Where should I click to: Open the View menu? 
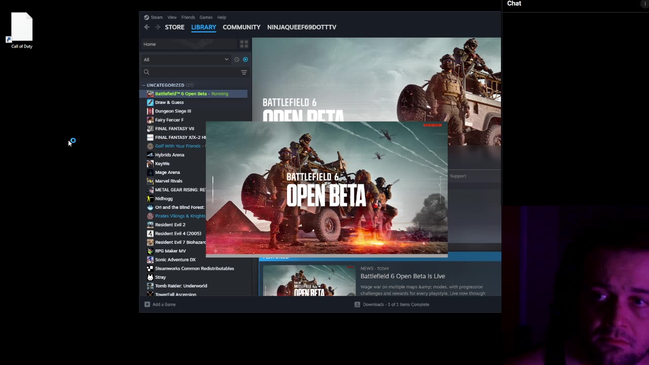click(172, 17)
